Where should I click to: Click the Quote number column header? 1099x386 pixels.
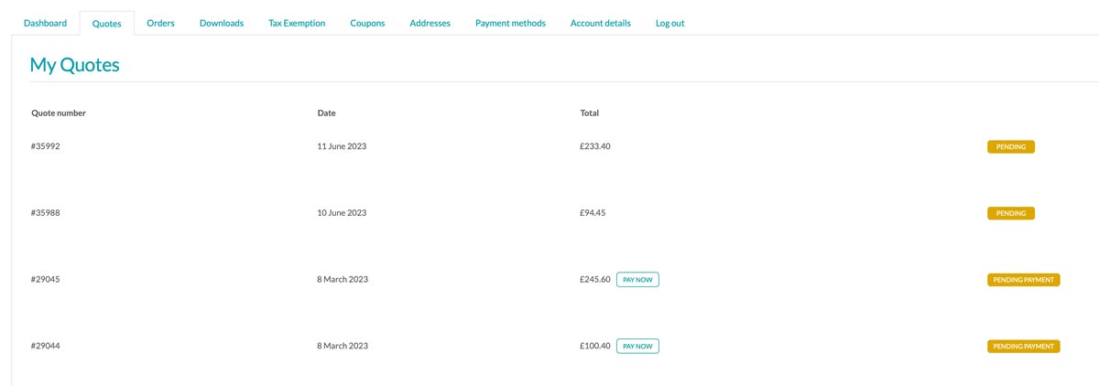point(59,113)
